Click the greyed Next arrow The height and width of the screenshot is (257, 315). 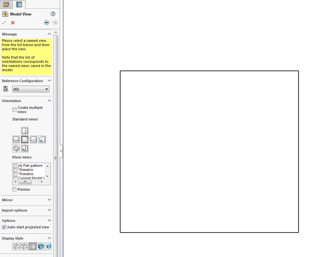click(55, 23)
